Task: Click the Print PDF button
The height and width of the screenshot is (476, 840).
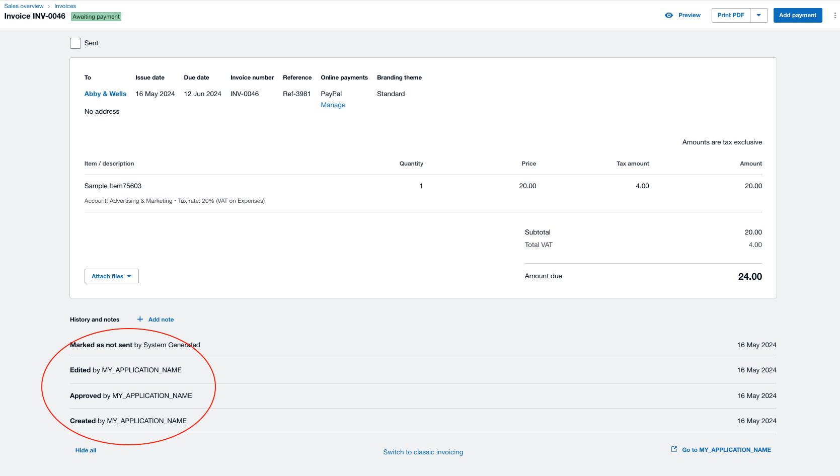Action: click(730, 15)
